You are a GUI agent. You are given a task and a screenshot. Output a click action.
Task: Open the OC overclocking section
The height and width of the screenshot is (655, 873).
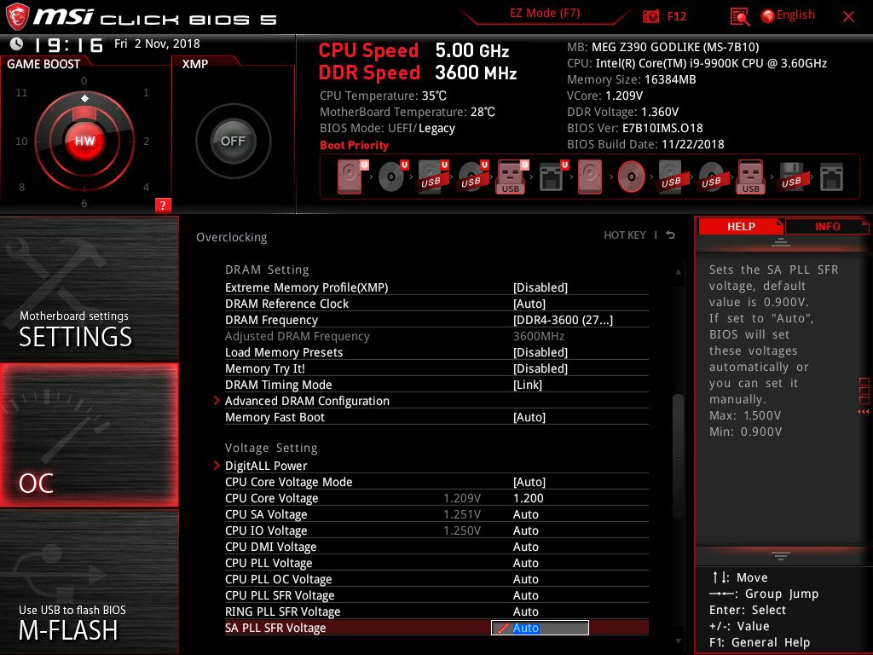coord(89,435)
